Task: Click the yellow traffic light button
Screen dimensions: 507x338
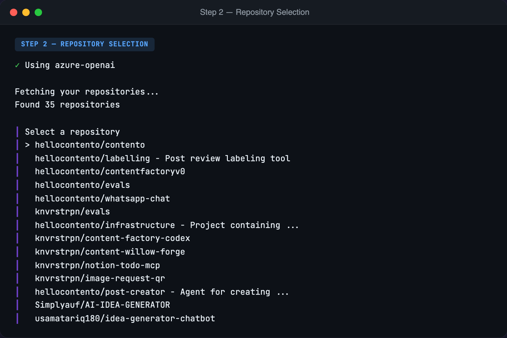Action: click(26, 12)
